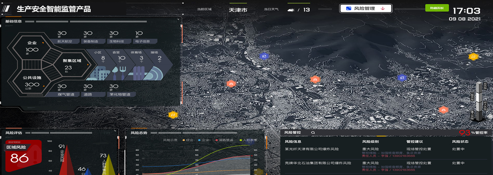Click the weather cloud icon in header
Viewport: 493px width, 175px height.
coord(291,10)
